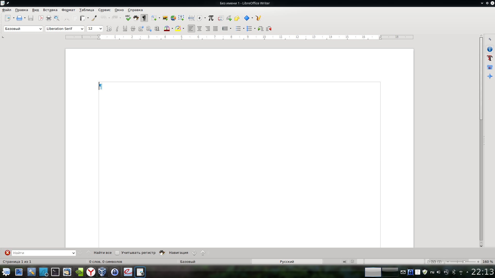Viewport: 495px width, 278px height.
Task: Expand the paragraph style 'Базовый' dropdown
Action: pos(40,29)
